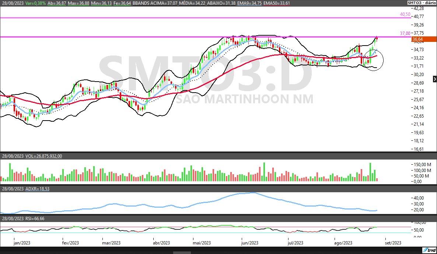Viewport: 437px width, 254px height.
Task: Click the 37,00 resistance line label
Action: tap(405, 33)
